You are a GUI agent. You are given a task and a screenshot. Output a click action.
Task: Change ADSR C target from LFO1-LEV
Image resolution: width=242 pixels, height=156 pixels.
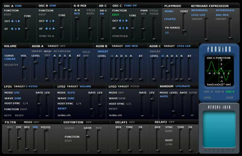coord(184,46)
